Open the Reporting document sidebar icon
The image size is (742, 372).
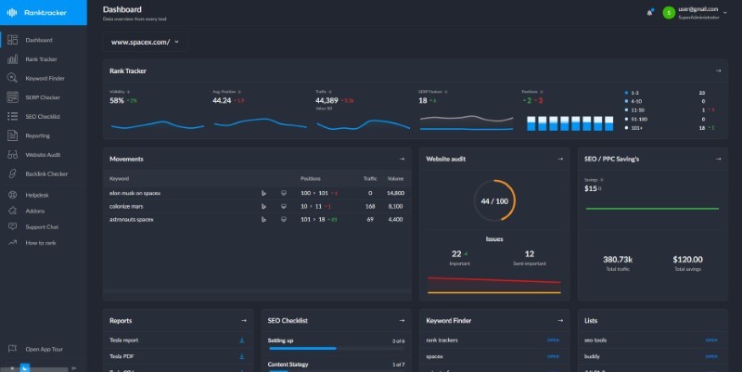13,135
